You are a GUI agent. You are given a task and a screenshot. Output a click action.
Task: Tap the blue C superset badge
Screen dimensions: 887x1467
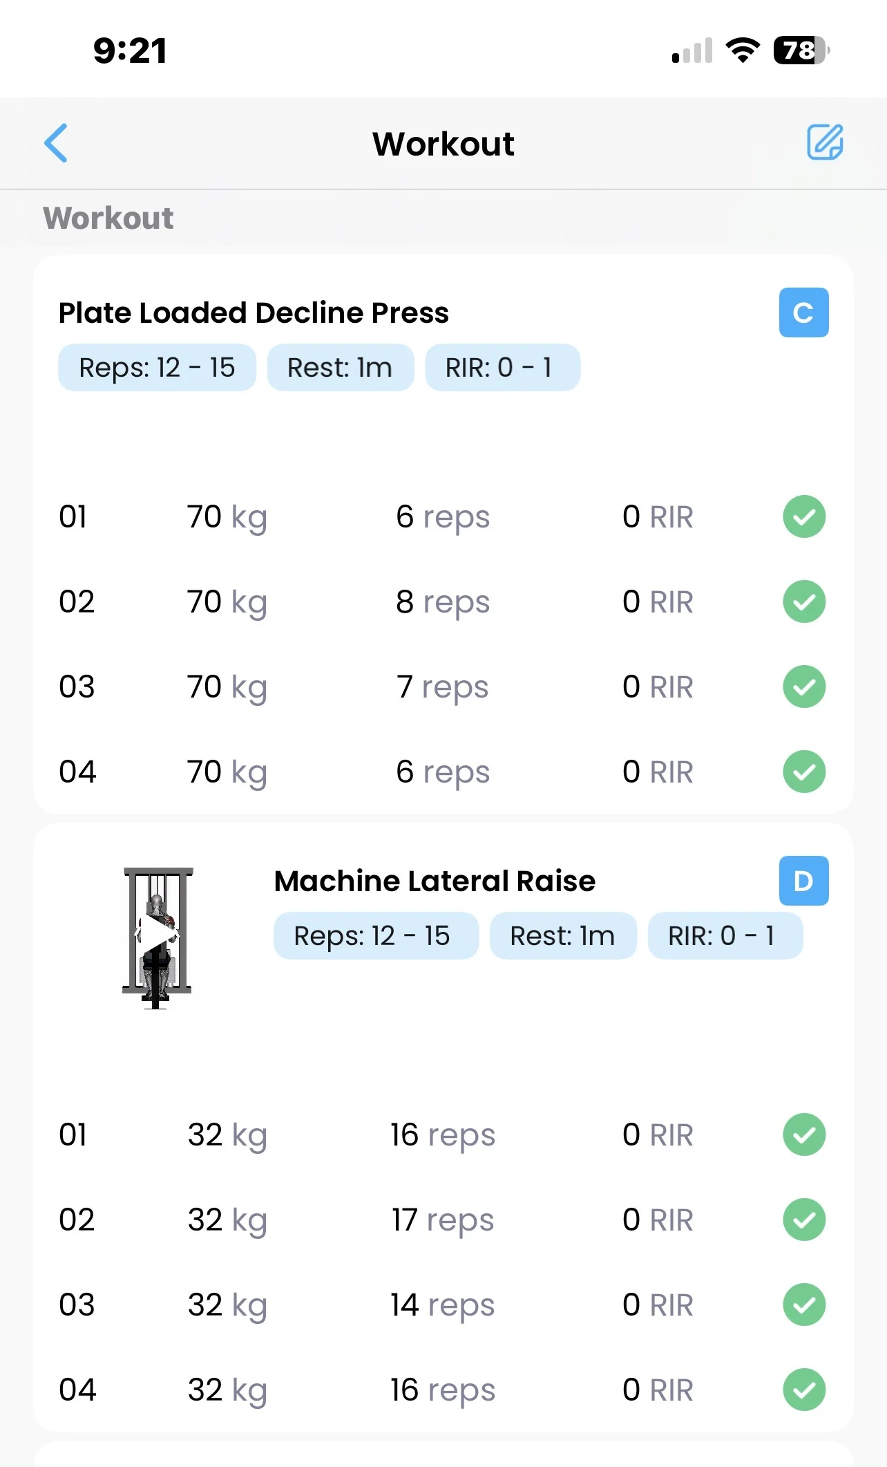(803, 312)
